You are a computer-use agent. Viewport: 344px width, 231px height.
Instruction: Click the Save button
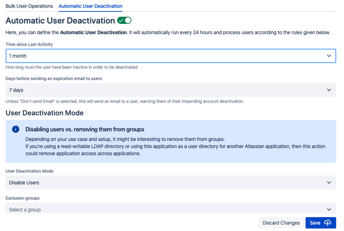coord(320,223)
